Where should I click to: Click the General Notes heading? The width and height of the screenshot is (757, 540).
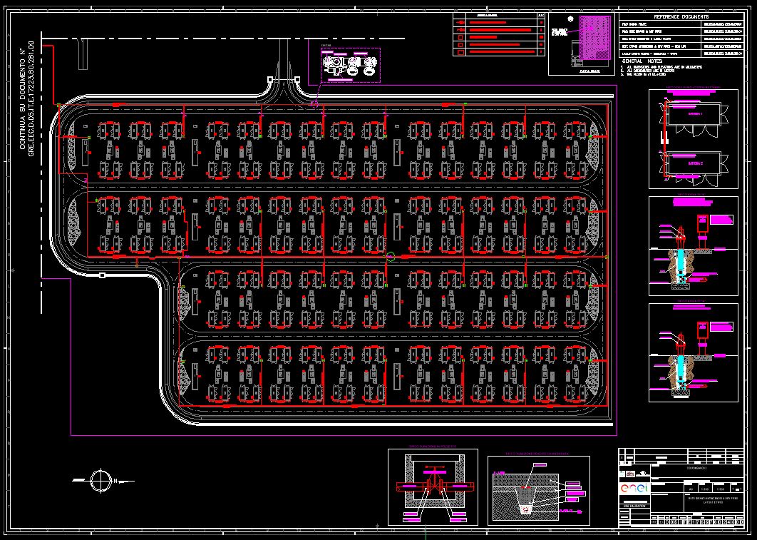[x=642, y=61]
